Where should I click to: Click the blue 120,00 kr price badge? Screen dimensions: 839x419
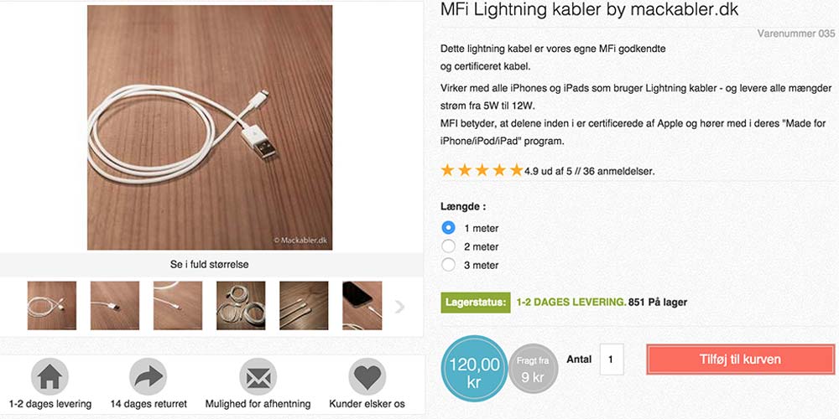[x=474, y=370]
